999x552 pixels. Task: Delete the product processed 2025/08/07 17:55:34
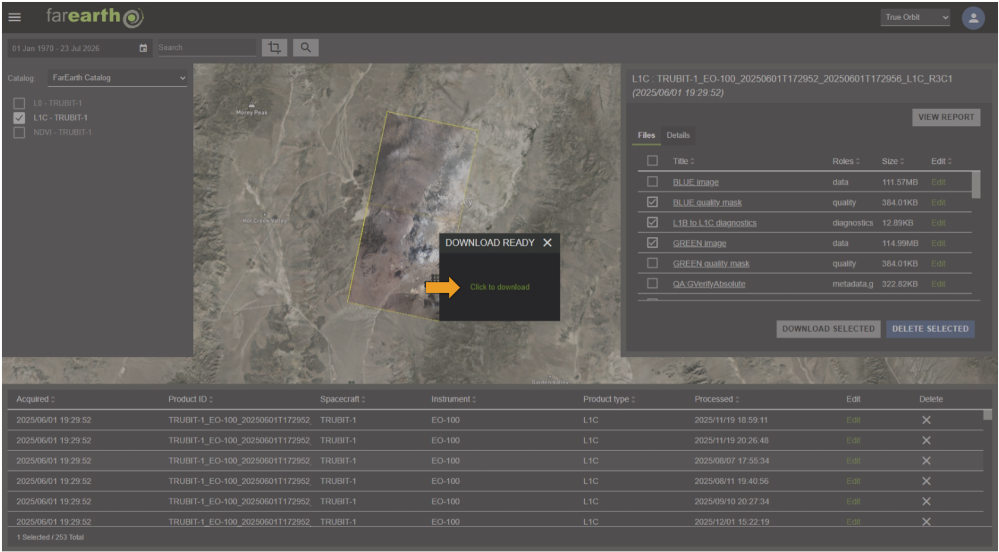tap(926, 461)
